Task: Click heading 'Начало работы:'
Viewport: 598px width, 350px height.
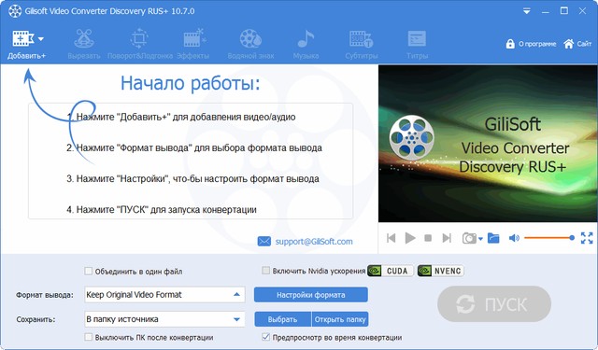Action: click(191, 83)
